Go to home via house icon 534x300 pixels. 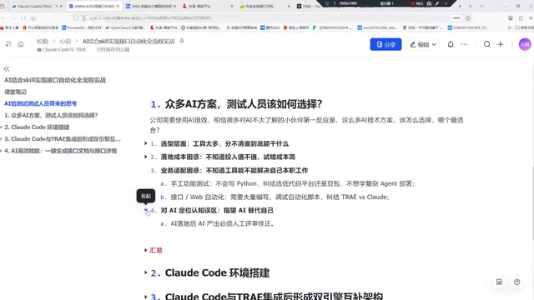(20, 44)
